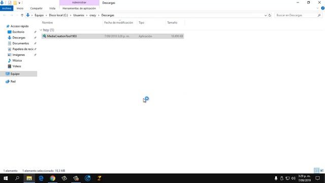This screenshot has width=325, height=183.
Task: Refresh the Descargas folder
Action: point(270,15)
